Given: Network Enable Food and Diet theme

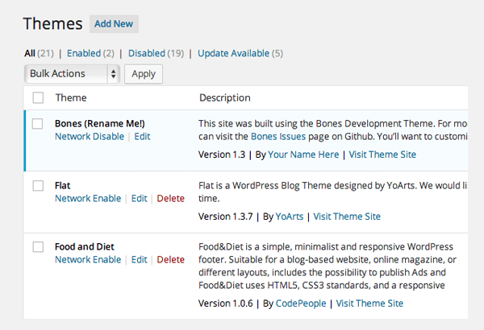Looking at the screenshot, I should (x=88, y=260).
